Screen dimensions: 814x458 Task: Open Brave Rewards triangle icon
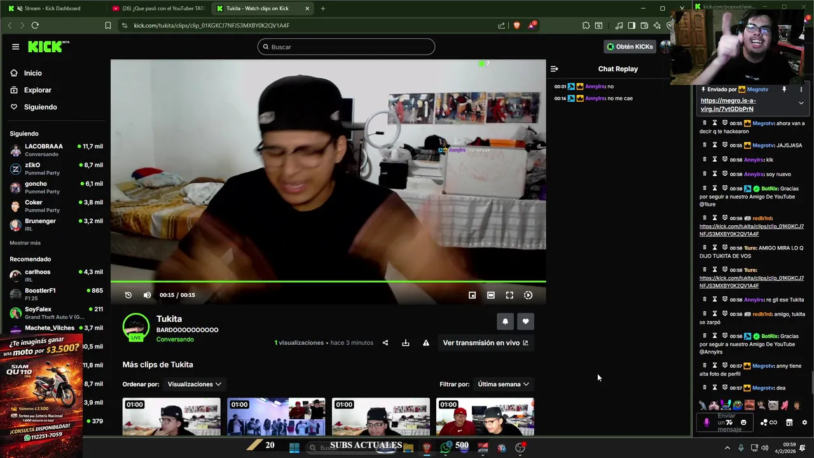(x=532, y=25)
